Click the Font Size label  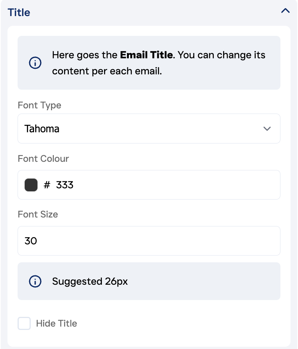click(x=38, y=214)
